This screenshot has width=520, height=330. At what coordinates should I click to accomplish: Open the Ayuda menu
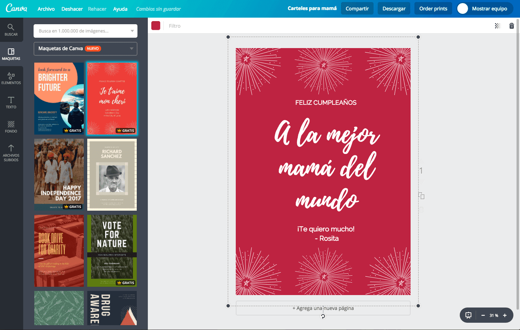(x=120, y=9)
